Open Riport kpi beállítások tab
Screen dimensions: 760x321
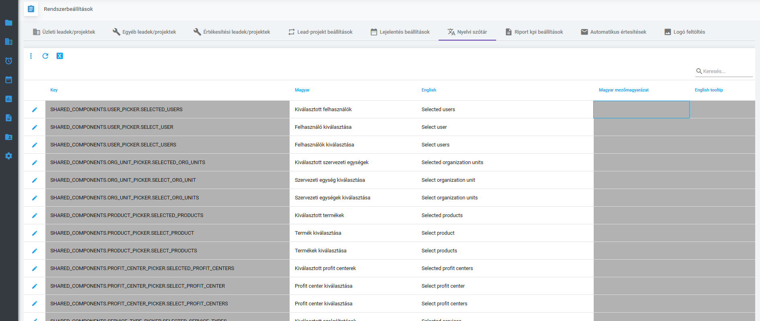[534, 32]
